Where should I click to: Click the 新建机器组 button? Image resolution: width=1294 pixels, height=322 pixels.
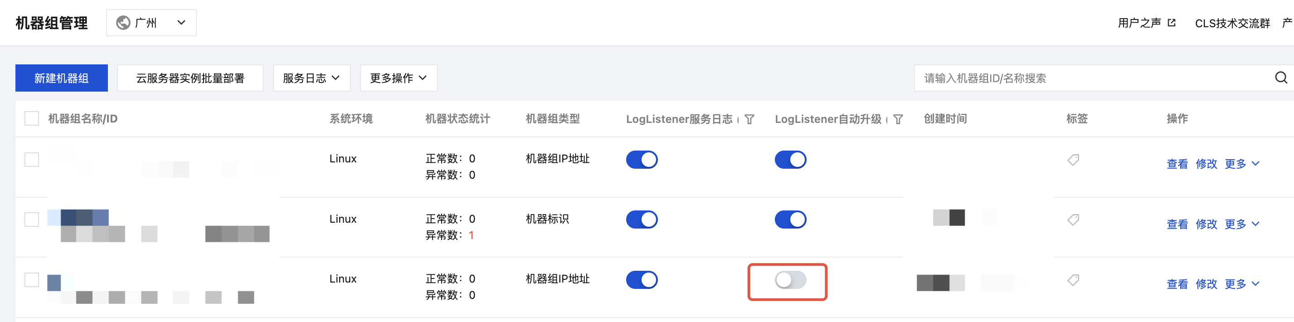pos(61,78)
